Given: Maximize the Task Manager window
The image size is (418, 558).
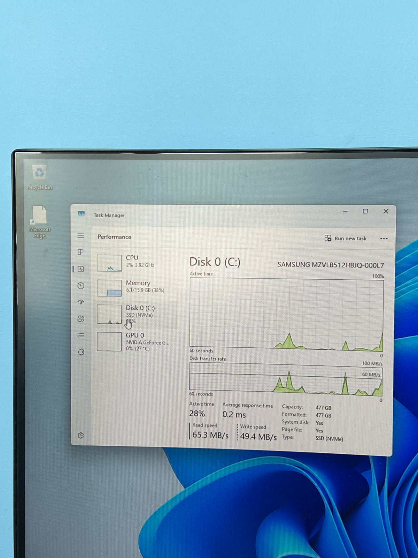Looking at the screenshot, I should pos(365,211).
